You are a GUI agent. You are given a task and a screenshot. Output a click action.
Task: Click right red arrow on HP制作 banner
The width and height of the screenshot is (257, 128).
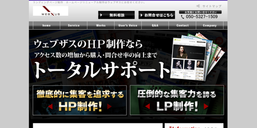[109, 106]
